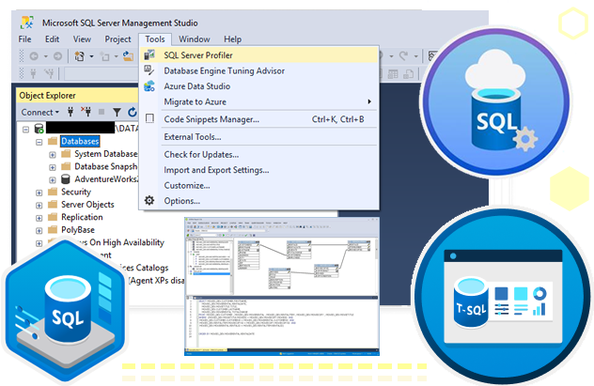The width and height of the screenshot is (594, 386).
Task: Click the Filter icon in Object Explorer
Action: (x=117, y=112)
